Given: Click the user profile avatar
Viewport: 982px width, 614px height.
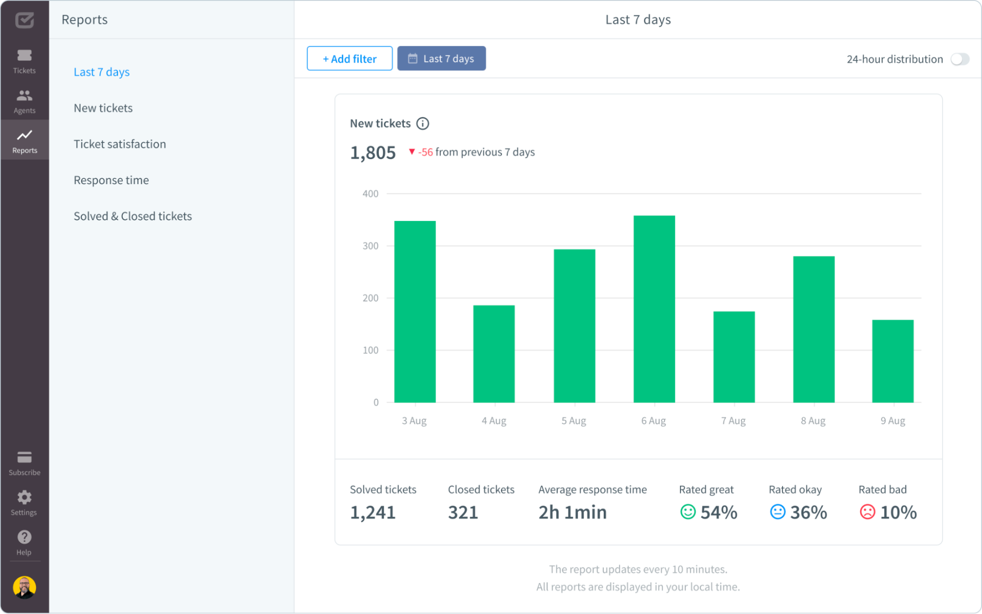Looking at the screenshot, I should coord(24,587).
